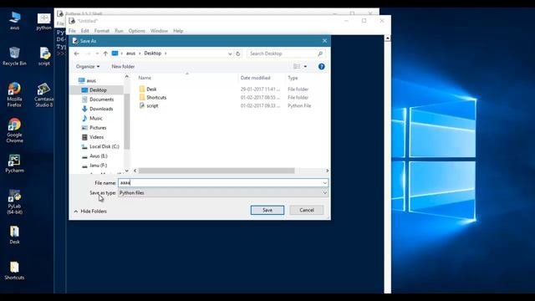Sort by the Date modified column header
This screenshot has width=535, height=301.
pyautogui.click(x=255, y=78)
